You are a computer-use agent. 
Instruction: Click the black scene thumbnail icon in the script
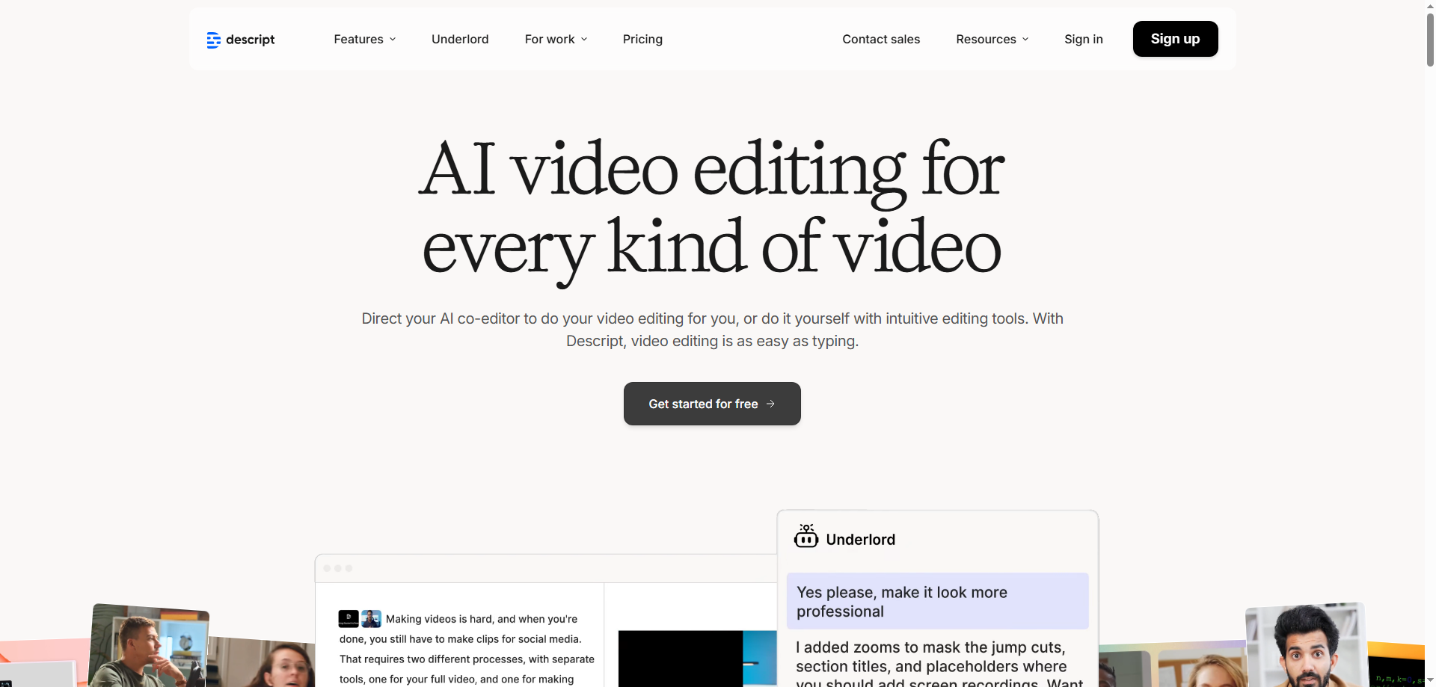[348, 619]
